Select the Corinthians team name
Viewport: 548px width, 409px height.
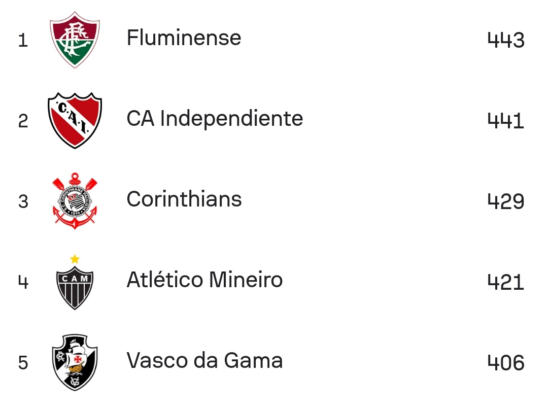(x=184, y=199)
